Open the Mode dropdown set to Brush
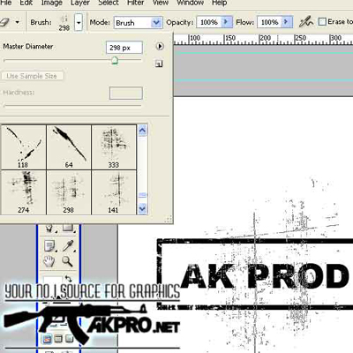This screenshot has height=353, width=353. pyautogui.click(x=138, y=22)
